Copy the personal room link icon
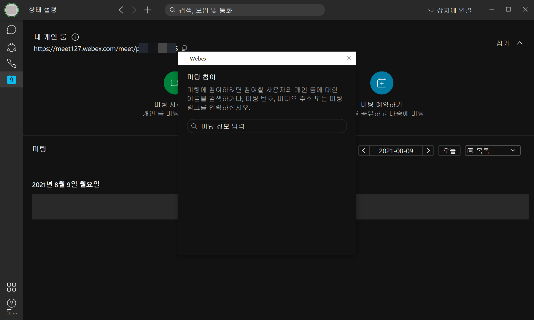Screen dimensions: 534x320 184,48
